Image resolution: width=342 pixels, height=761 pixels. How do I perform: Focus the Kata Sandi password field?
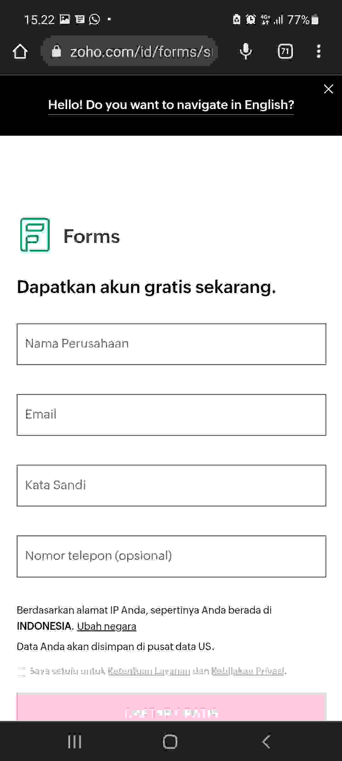click(171, 485)
